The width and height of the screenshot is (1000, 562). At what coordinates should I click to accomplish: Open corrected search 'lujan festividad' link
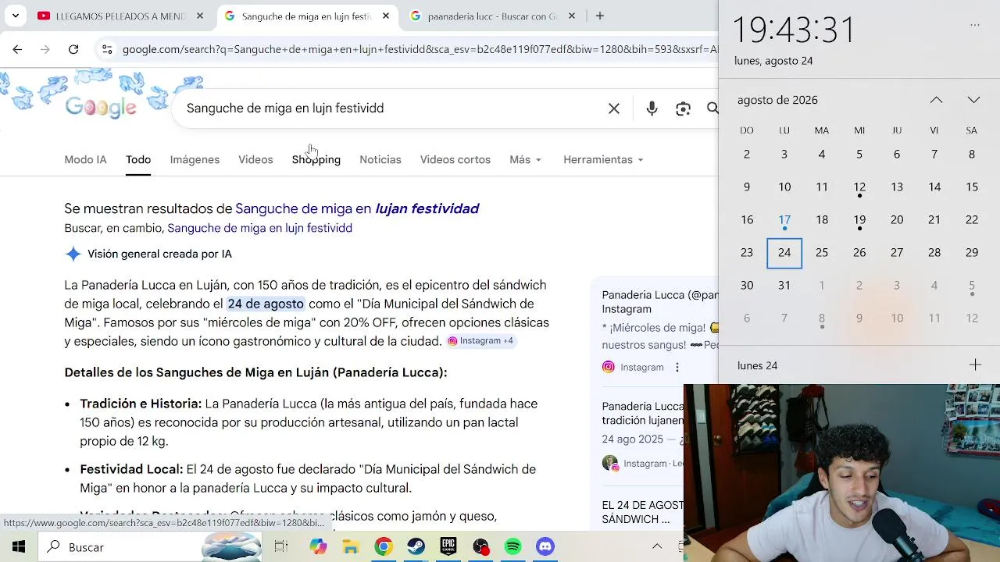click(357, 208)
